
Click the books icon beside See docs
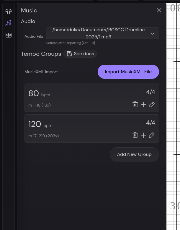click(69, 54)
